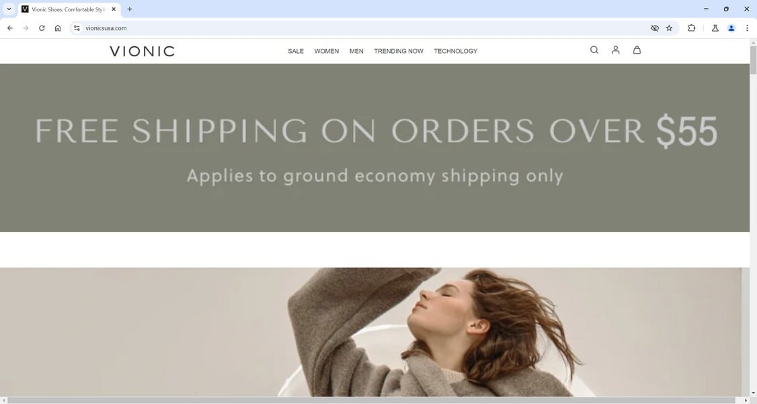The width and height of the screenshot is (757, 404).
Task: View site information icon beside the URL
Action: 77,28
